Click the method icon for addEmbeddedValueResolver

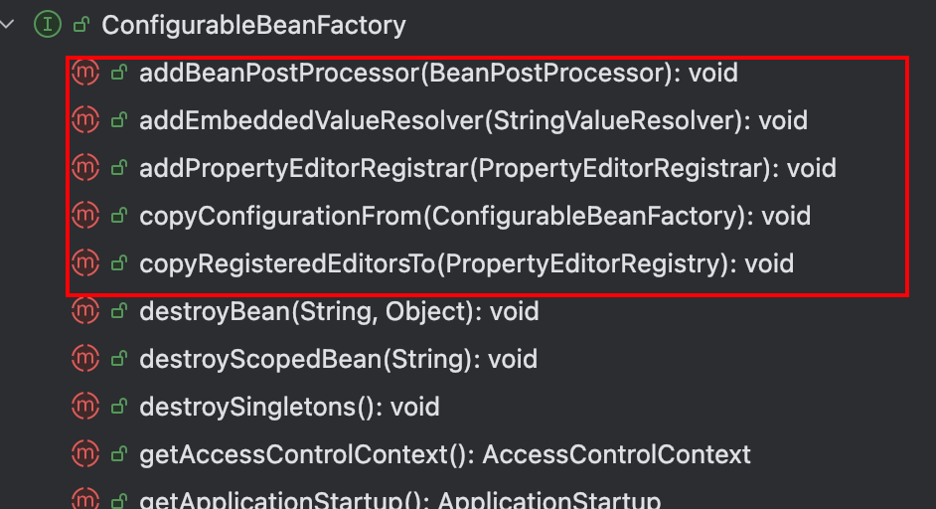click(x=85, y=120)
